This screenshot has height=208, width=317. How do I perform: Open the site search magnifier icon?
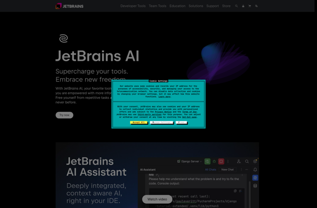click(236, 6)
